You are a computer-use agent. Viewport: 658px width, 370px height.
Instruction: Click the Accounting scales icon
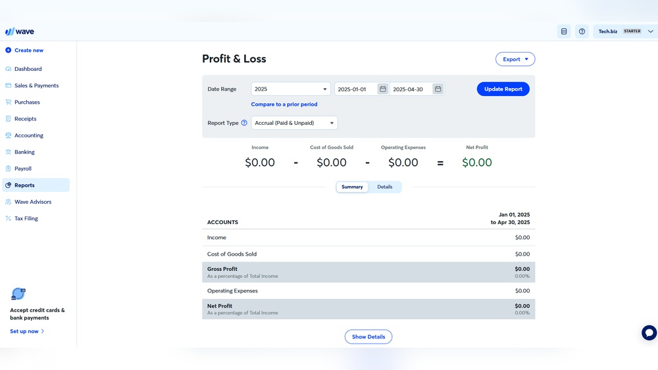tap(8, 135)
